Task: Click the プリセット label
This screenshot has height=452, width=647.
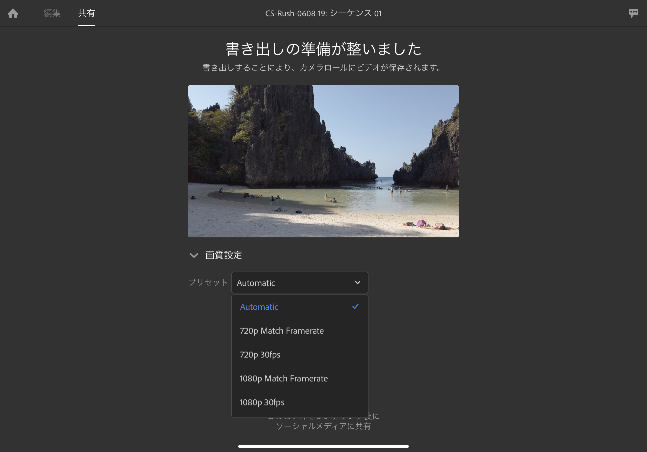Action: point(208,282)
